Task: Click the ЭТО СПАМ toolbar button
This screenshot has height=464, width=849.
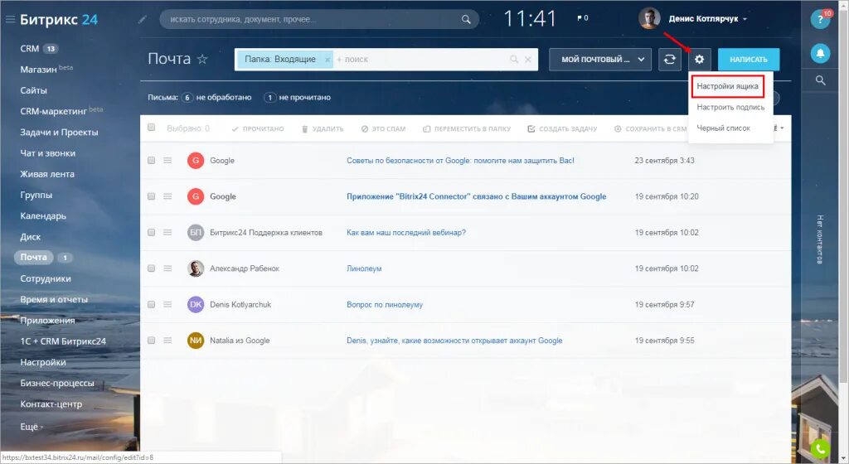Action: (383, 128)
